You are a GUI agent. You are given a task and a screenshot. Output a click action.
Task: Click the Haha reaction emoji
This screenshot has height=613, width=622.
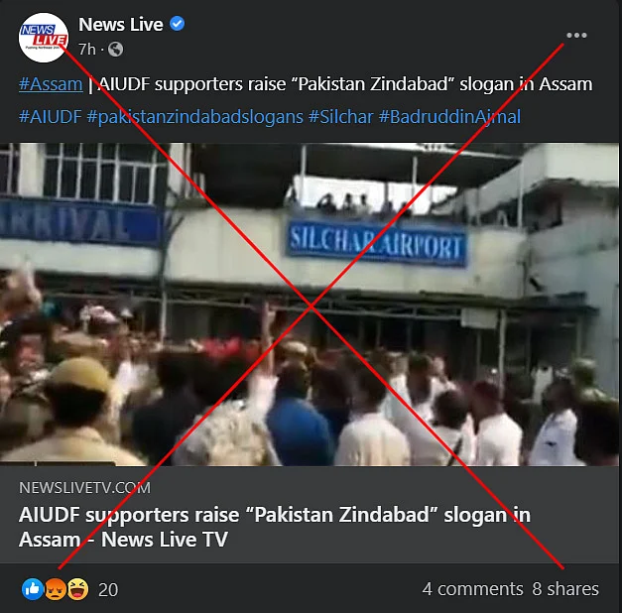(x=77, y=589)
